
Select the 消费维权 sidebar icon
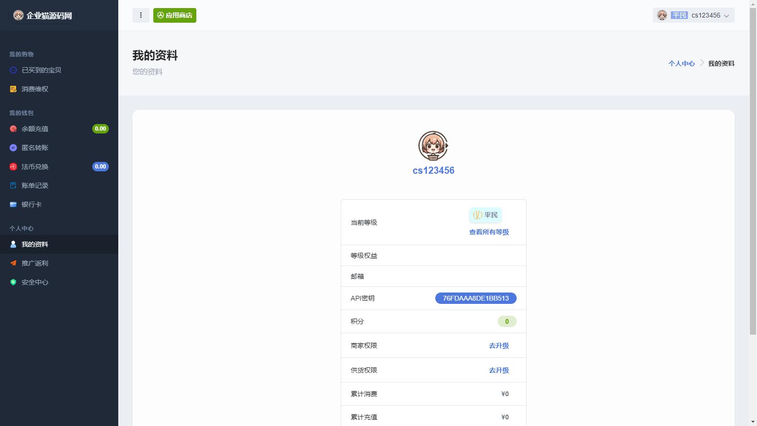13,89
